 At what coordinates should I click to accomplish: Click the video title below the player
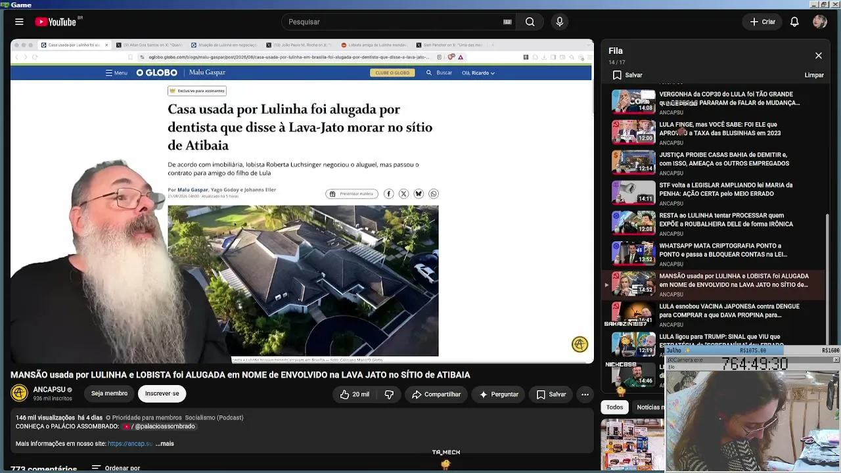click(240, 375)
